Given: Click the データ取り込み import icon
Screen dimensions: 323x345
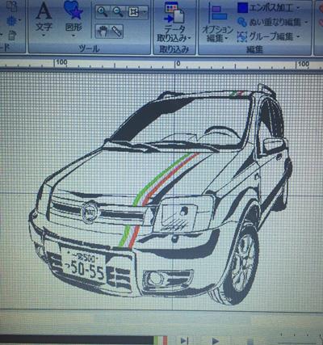Looking at the screenshot, I should (174, 13).
